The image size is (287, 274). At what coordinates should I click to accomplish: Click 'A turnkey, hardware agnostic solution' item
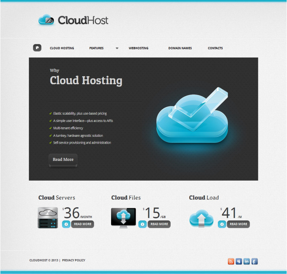[x=78, y=136]
